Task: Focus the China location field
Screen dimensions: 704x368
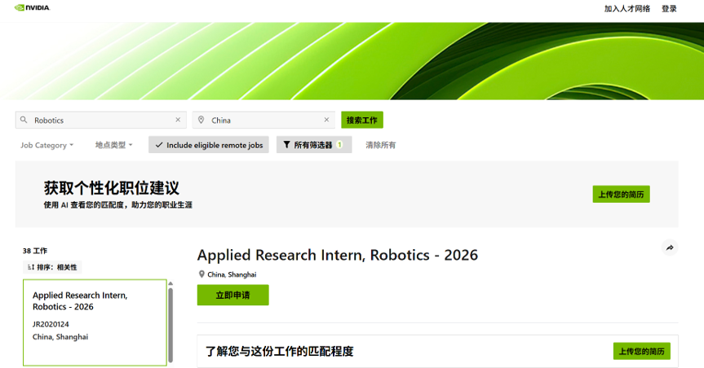Action: tap(263, 120)
